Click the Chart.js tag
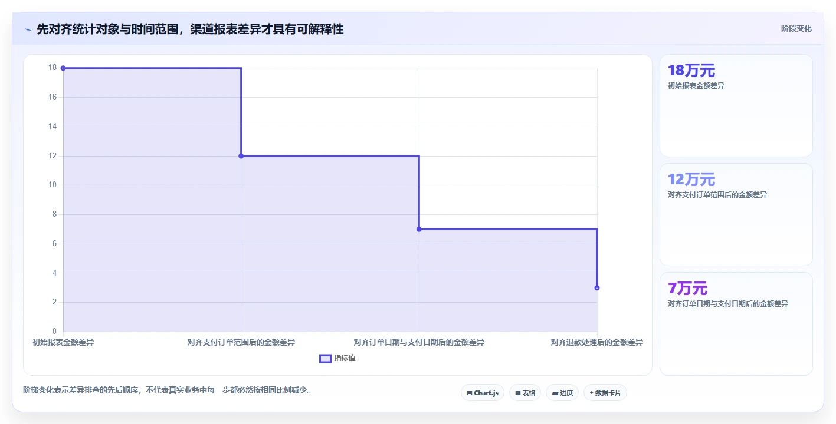This screenshot has width=836, height=424. [482, 393]
